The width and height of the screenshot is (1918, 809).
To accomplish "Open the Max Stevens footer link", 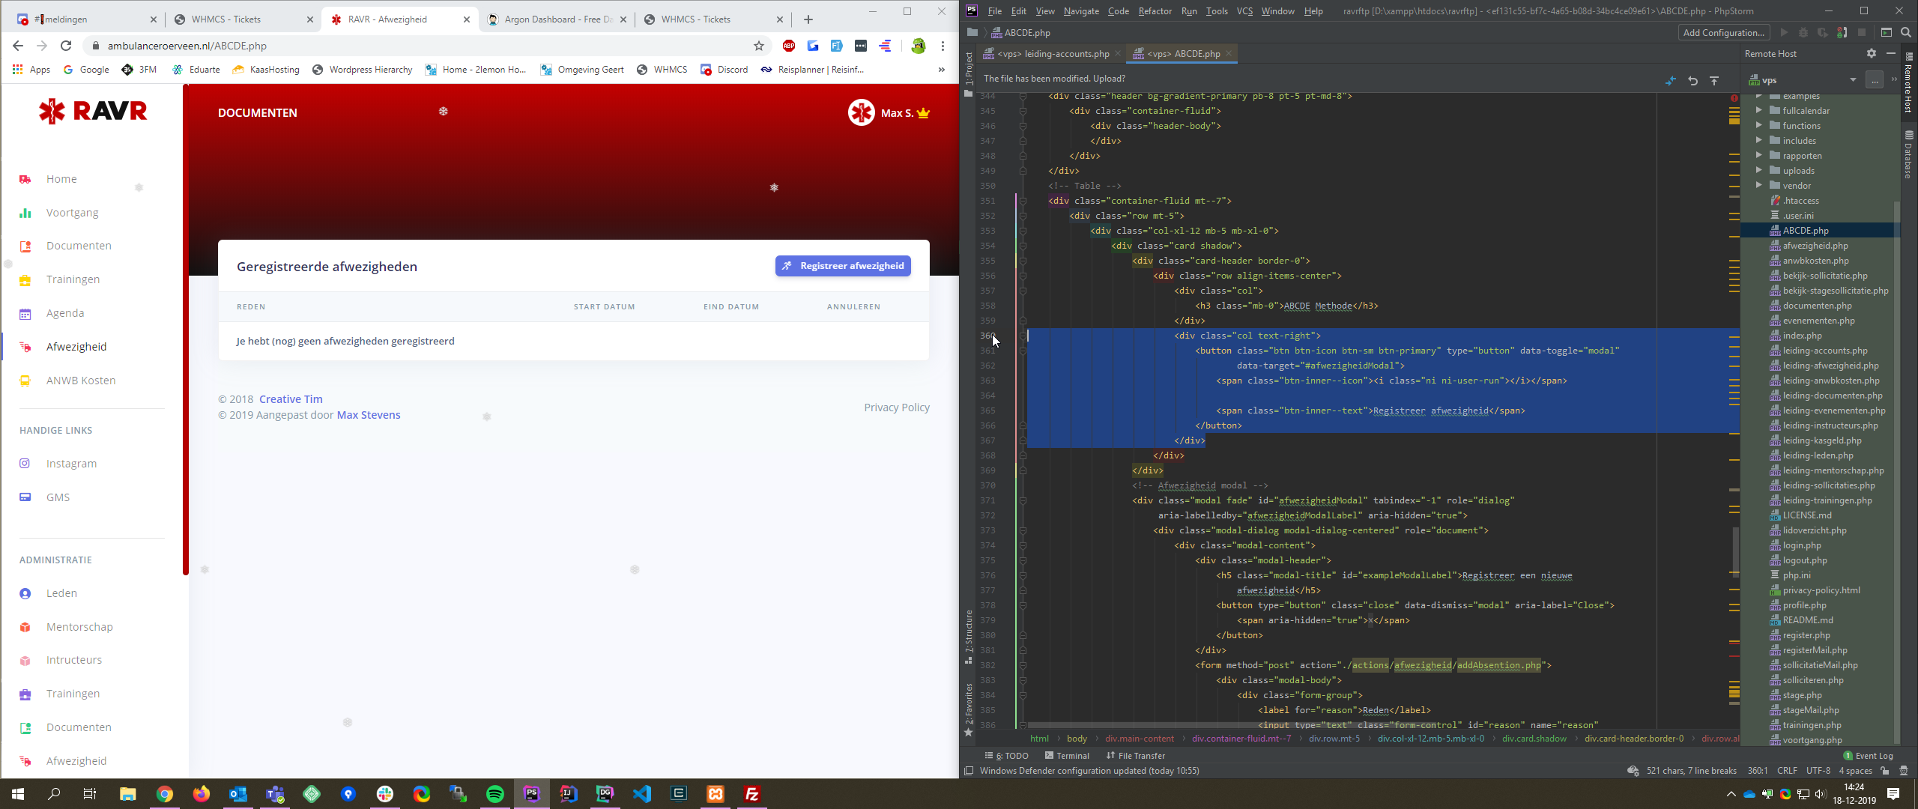I will coord(369,415).
